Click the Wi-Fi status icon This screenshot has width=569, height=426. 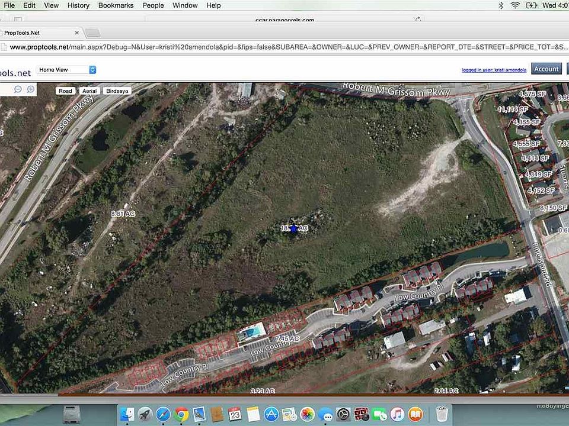coord(515,5)
